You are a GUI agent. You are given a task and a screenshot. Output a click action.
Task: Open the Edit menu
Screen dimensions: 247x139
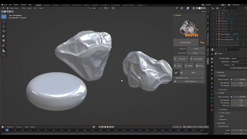point(10,5)
